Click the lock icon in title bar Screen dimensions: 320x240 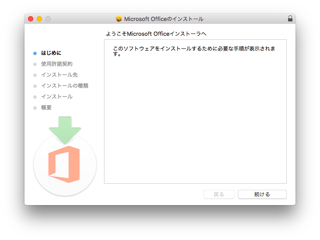coord(290,18)
